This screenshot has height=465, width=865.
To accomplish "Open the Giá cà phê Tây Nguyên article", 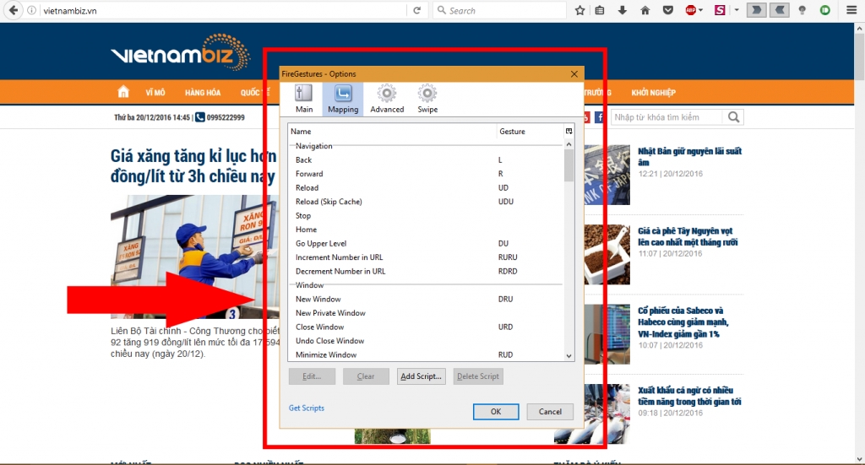I will (x=688, y=236).
